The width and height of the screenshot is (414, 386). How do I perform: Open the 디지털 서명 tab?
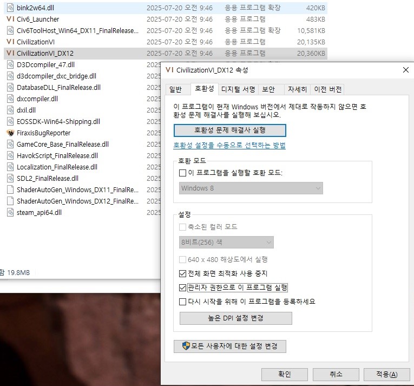click(238, 89)
